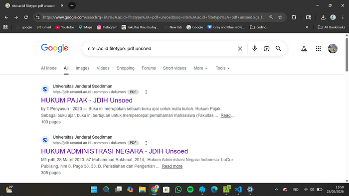Open File Explorer from the taskbar
The height and width of the screenshot is (196, 349).
tap(142, 190)
